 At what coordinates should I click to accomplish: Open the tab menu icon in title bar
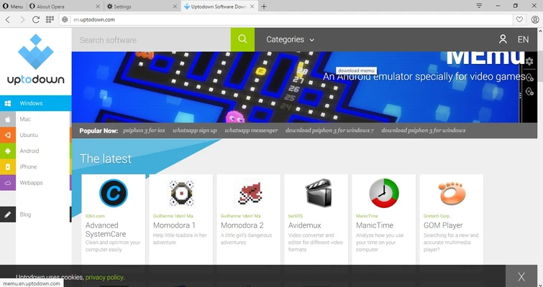[x=479, y=6]
